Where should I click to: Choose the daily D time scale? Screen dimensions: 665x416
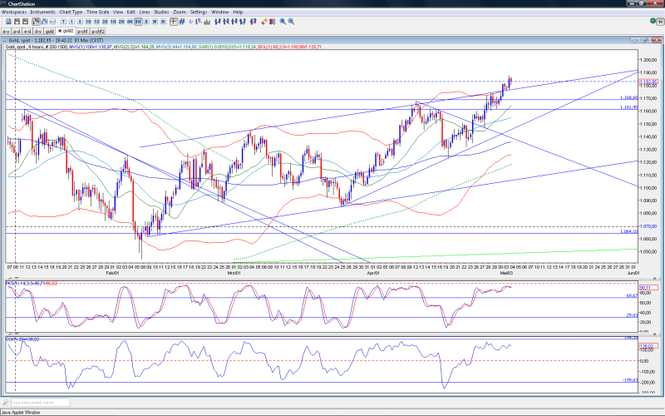click(147, 22)
